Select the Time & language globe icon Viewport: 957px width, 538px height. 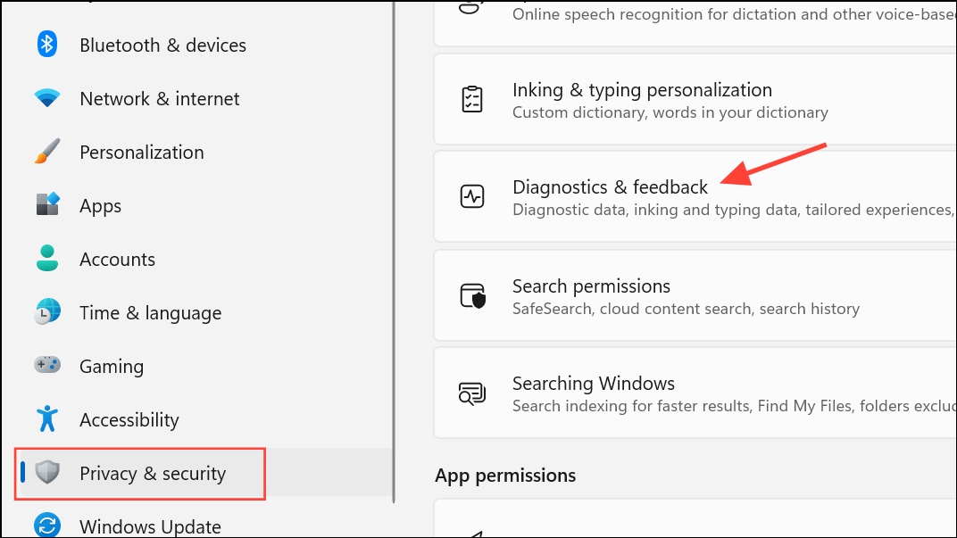[x=47, y=311]
